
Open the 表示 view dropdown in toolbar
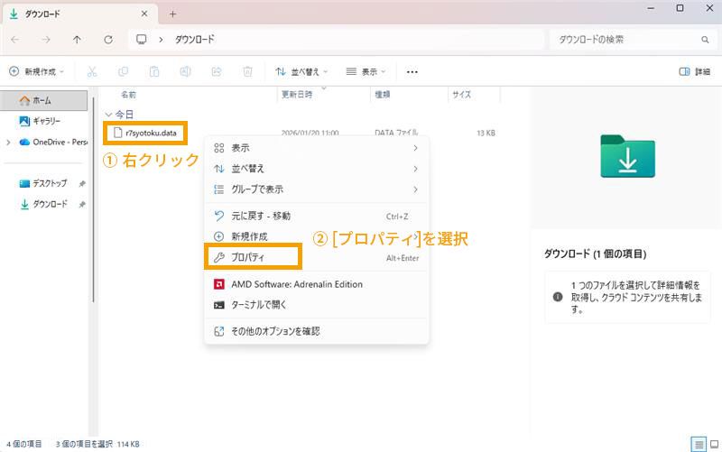coord(366,71)
